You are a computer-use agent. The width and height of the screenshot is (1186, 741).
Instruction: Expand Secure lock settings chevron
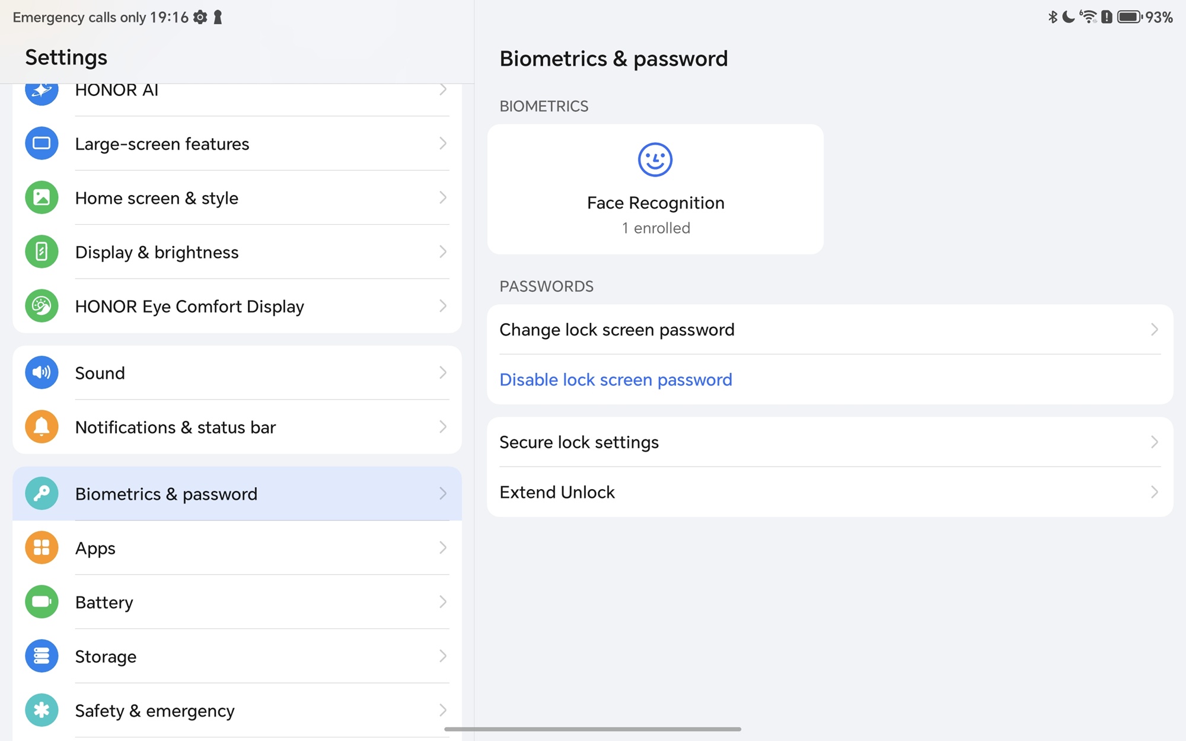click(x=1154, y=442)
